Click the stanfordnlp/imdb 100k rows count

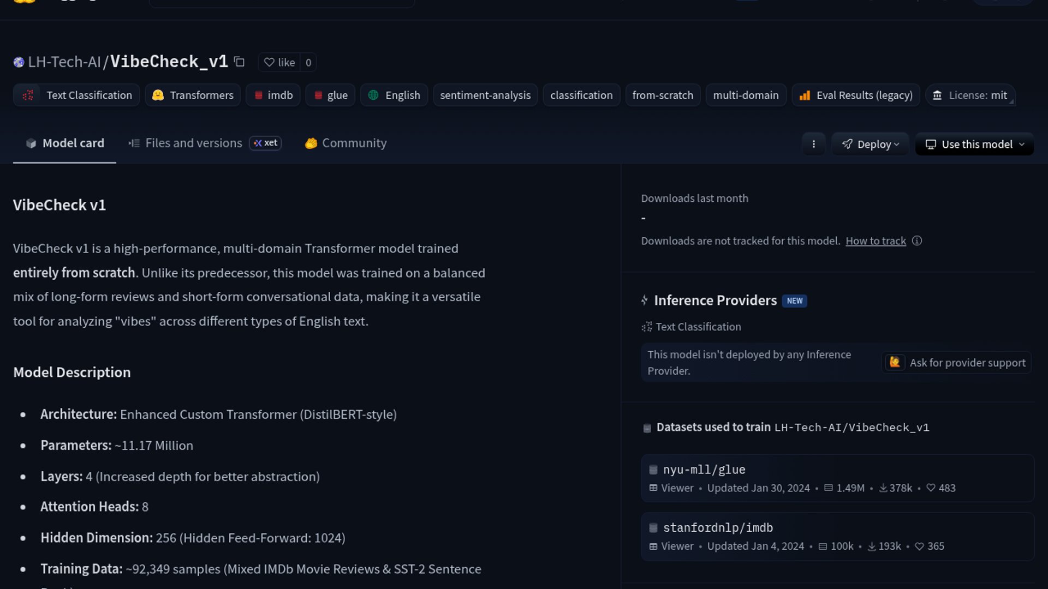pos(836,546)
